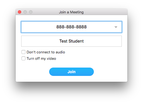The width and height of the screenshot is (143, 104).
Task: Click the meeting ID field showing 888-888-8888
Action: pos(71,27)
